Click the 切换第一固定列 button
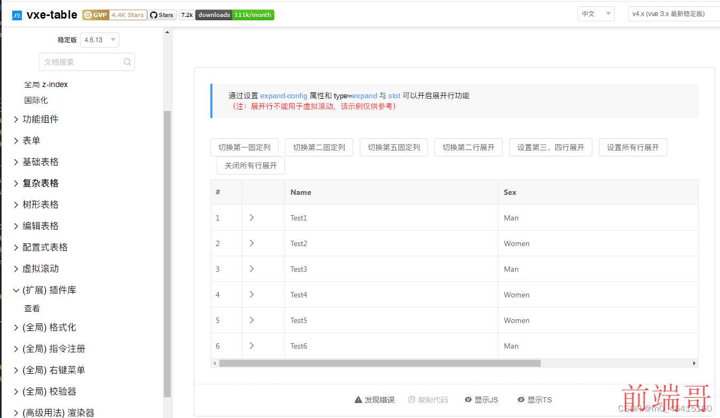 click(x=244, y=147)
